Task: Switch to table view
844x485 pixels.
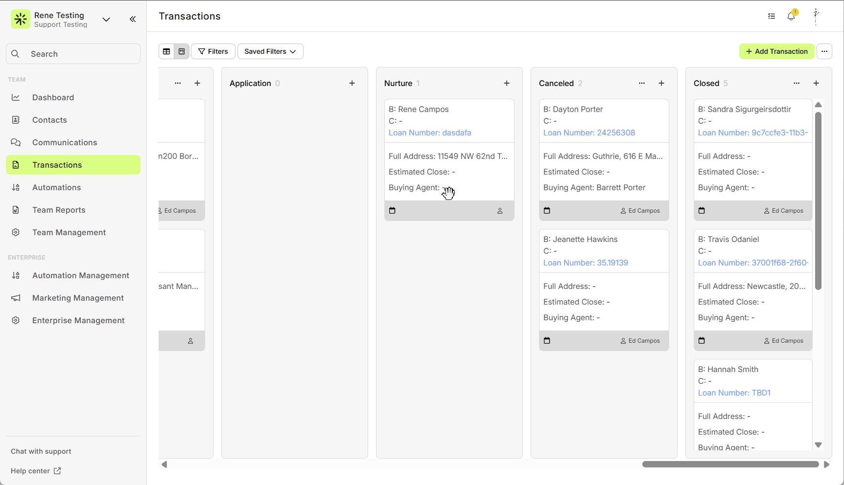Action: (166, 51)
